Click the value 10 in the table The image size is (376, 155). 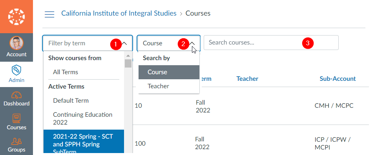coord(139,106)
